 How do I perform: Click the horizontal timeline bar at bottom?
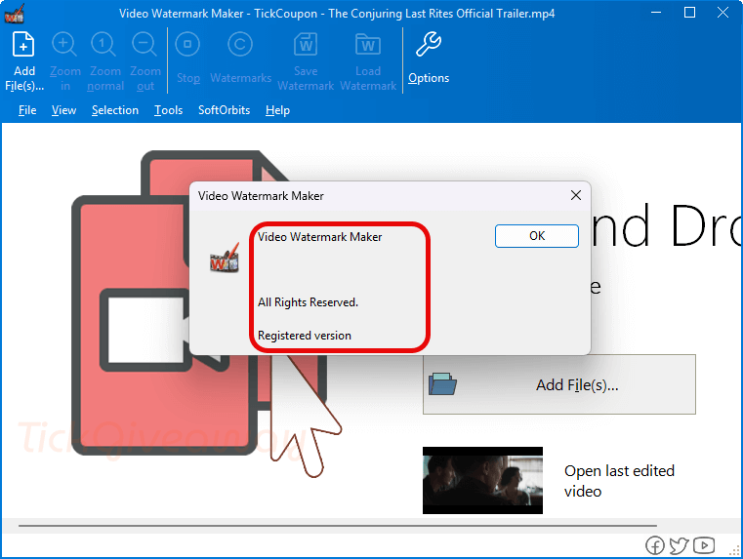[338, 526]
